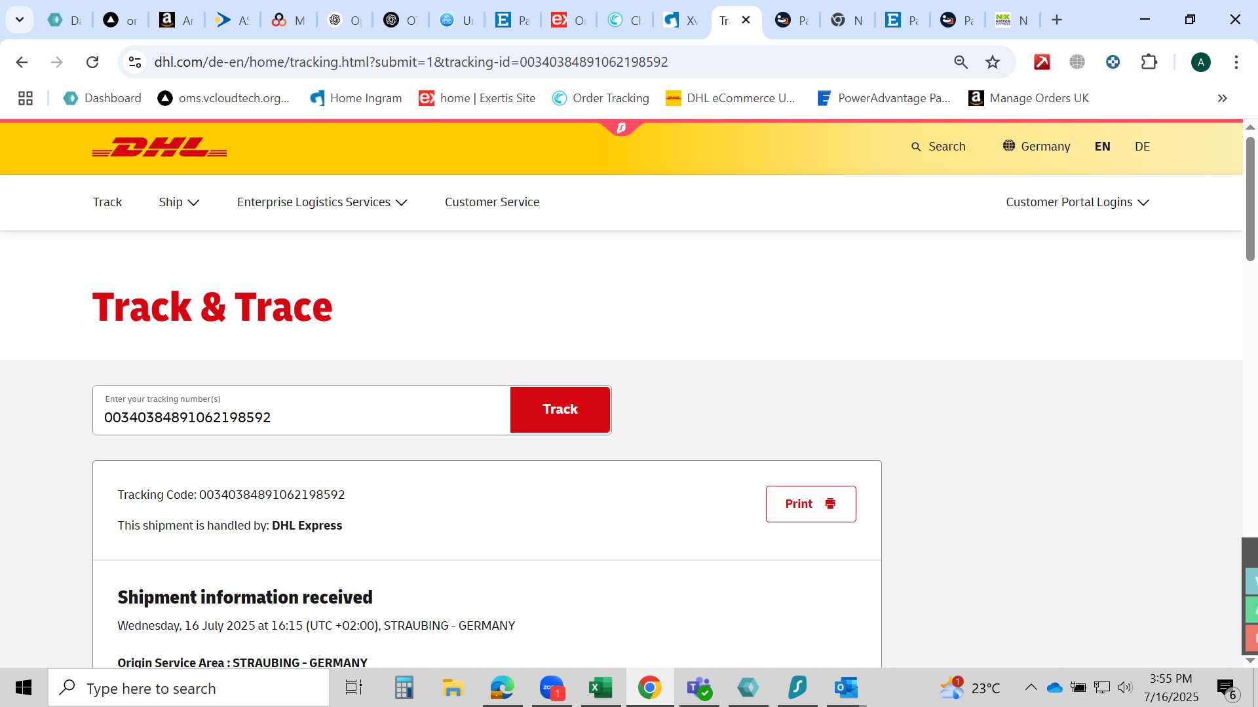The width and height of the screenshot is (1258, 707).
Task: Click the DHL logo in the header
Action: pos(159,147)
